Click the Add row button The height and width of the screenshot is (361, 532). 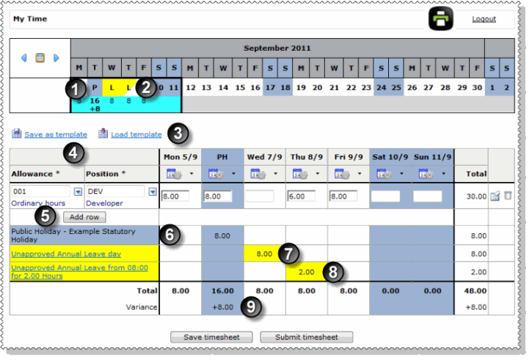[84, 217]
